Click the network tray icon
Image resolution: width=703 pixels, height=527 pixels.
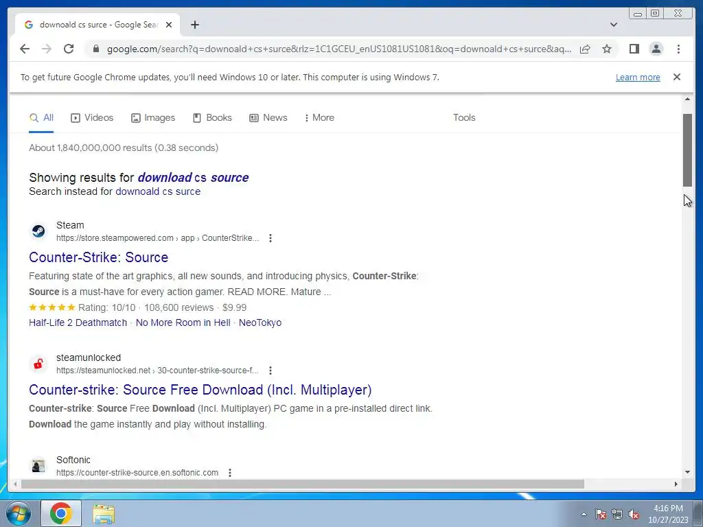click(617, 514)
